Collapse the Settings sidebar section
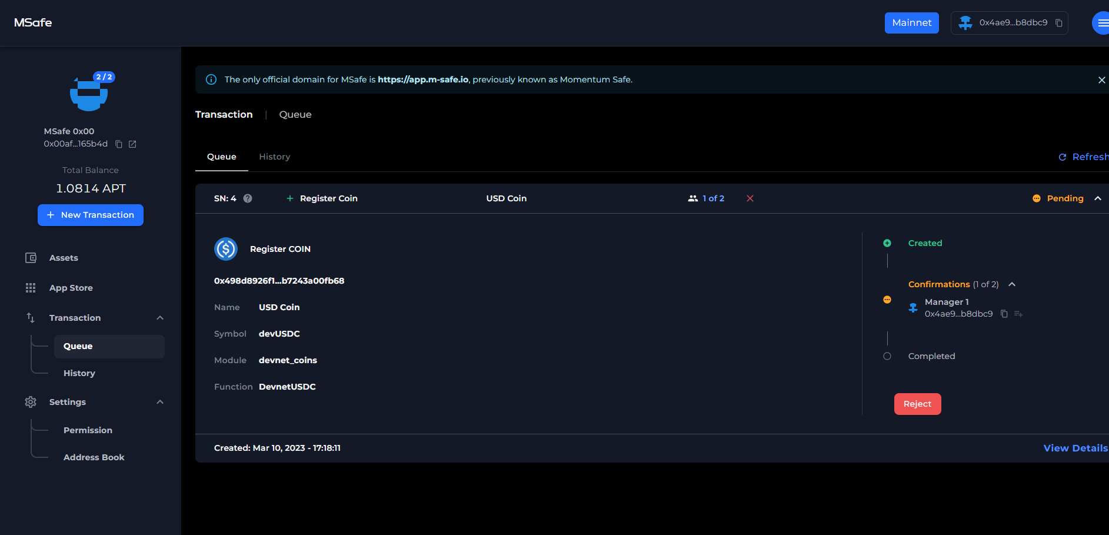The height and width of the screenshot is (535, 1109). click(160, 402)
